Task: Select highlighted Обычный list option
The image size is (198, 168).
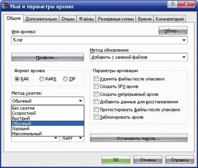Action: pos(47,123)
